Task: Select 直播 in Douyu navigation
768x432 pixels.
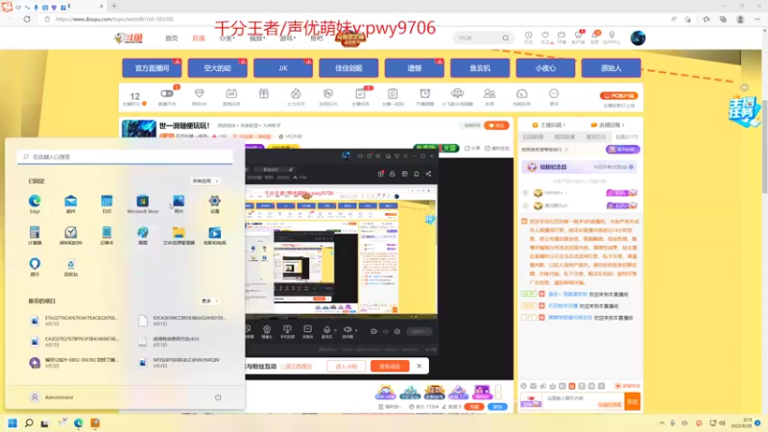Action: tap(199, 38)
